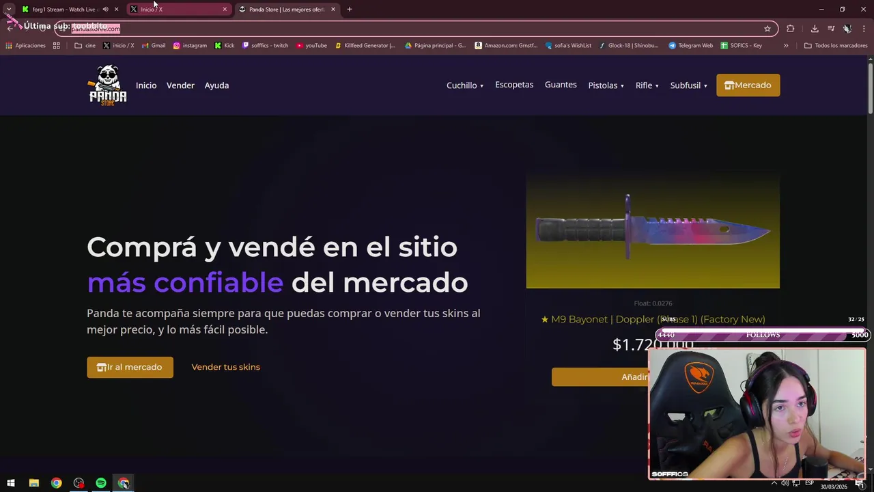
Task: Open the instagram bookmark
Action: tap(190, 46)
